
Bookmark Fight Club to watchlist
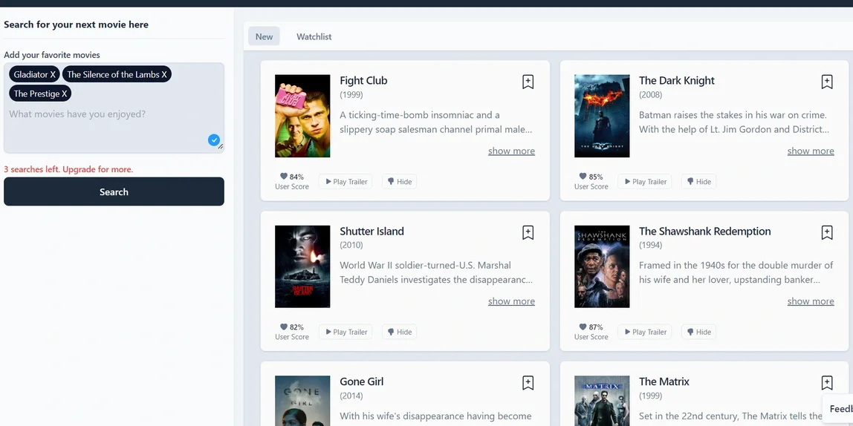[x=528, y=82]
